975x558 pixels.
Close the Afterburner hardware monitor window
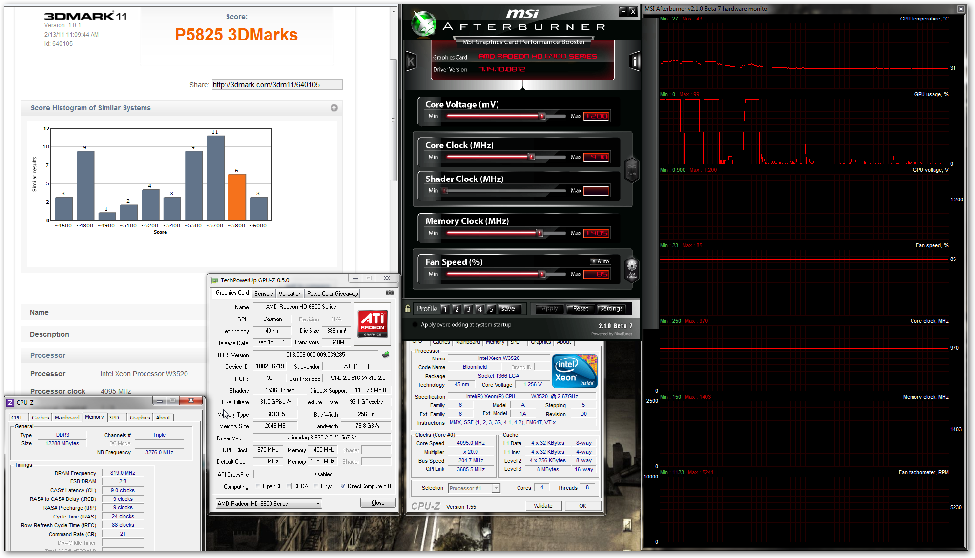pyautogui.click(x=960, y=9)
